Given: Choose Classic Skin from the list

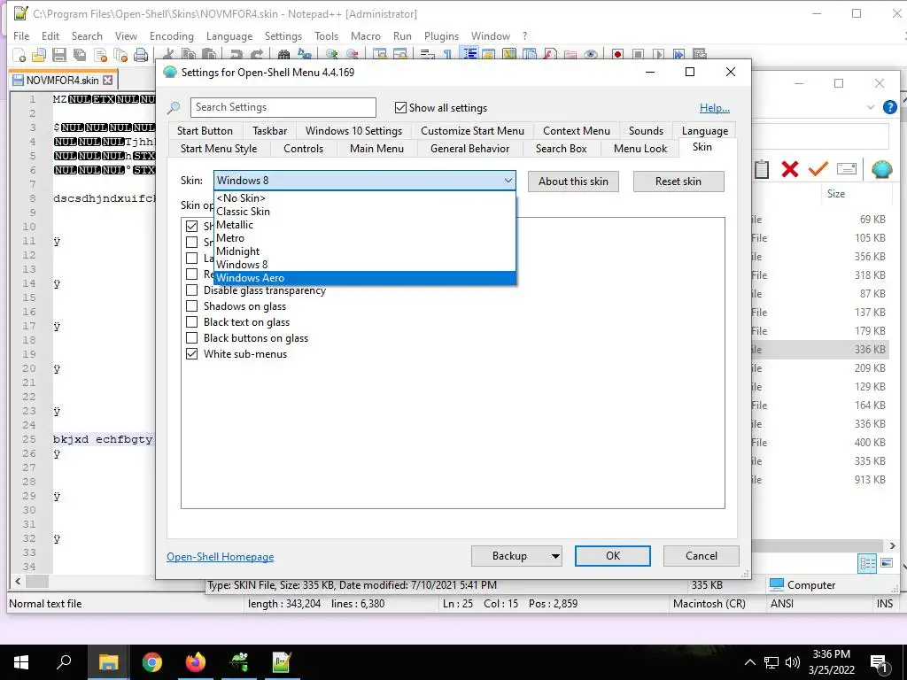Looking at the screenshot, I should pos(365,211).
